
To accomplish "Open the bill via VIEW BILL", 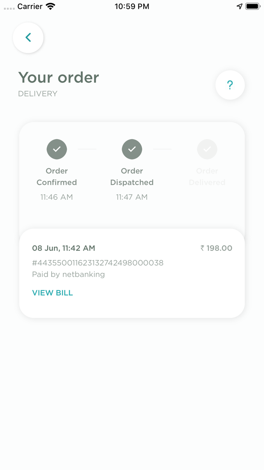I will point(52,293).
